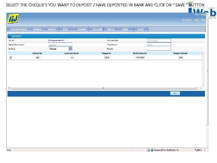Open the Quotation menu

[37, 29]
